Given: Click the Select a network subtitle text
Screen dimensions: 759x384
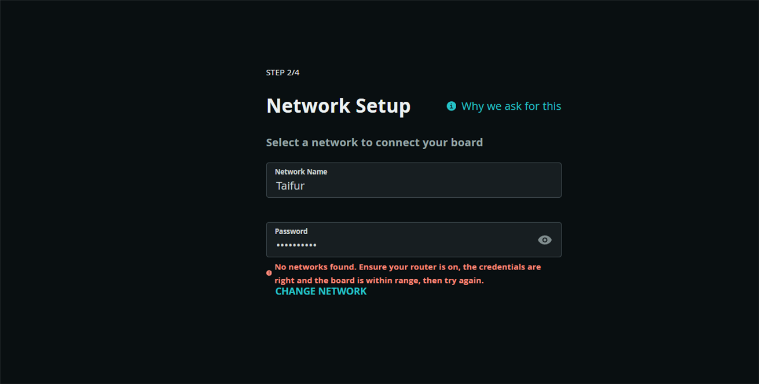Looking at the screenshot, I should coord(375,142).
